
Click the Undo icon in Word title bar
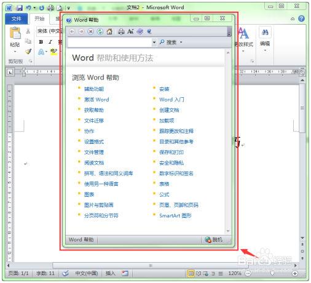coord(28,8)
